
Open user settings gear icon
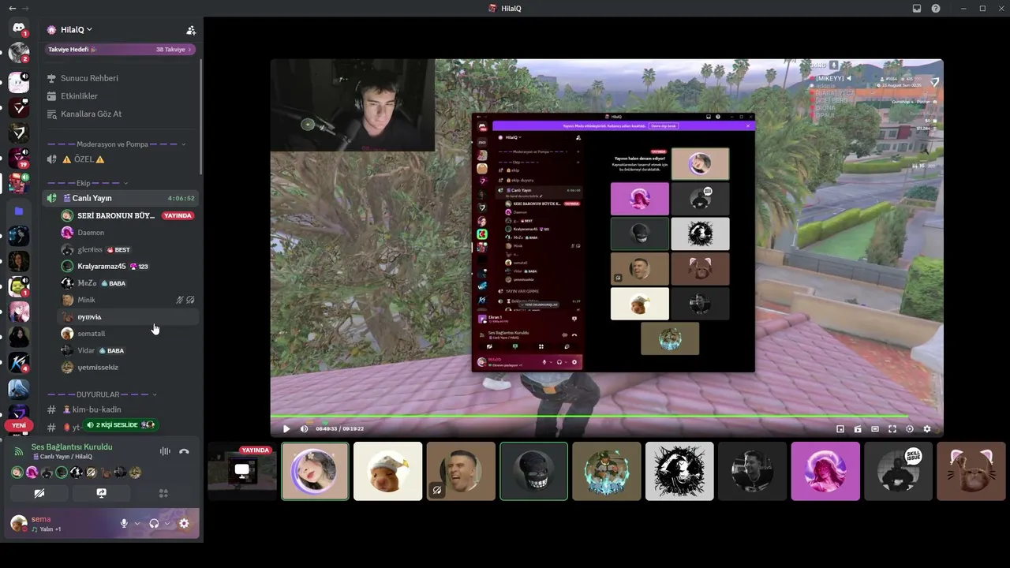click(184, 523)
